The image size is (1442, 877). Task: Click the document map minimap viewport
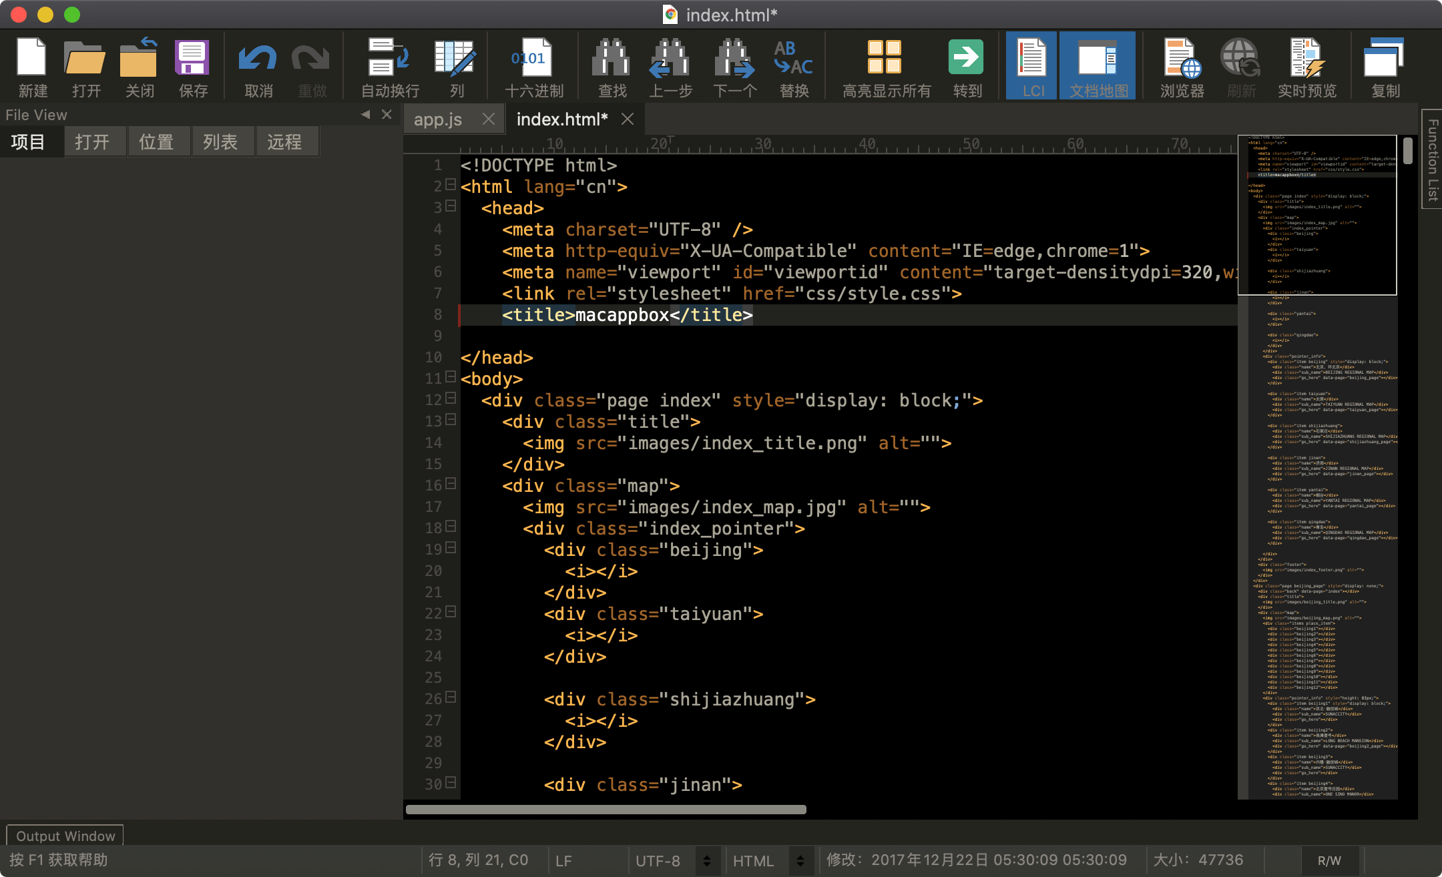(x=1317, y=215)
